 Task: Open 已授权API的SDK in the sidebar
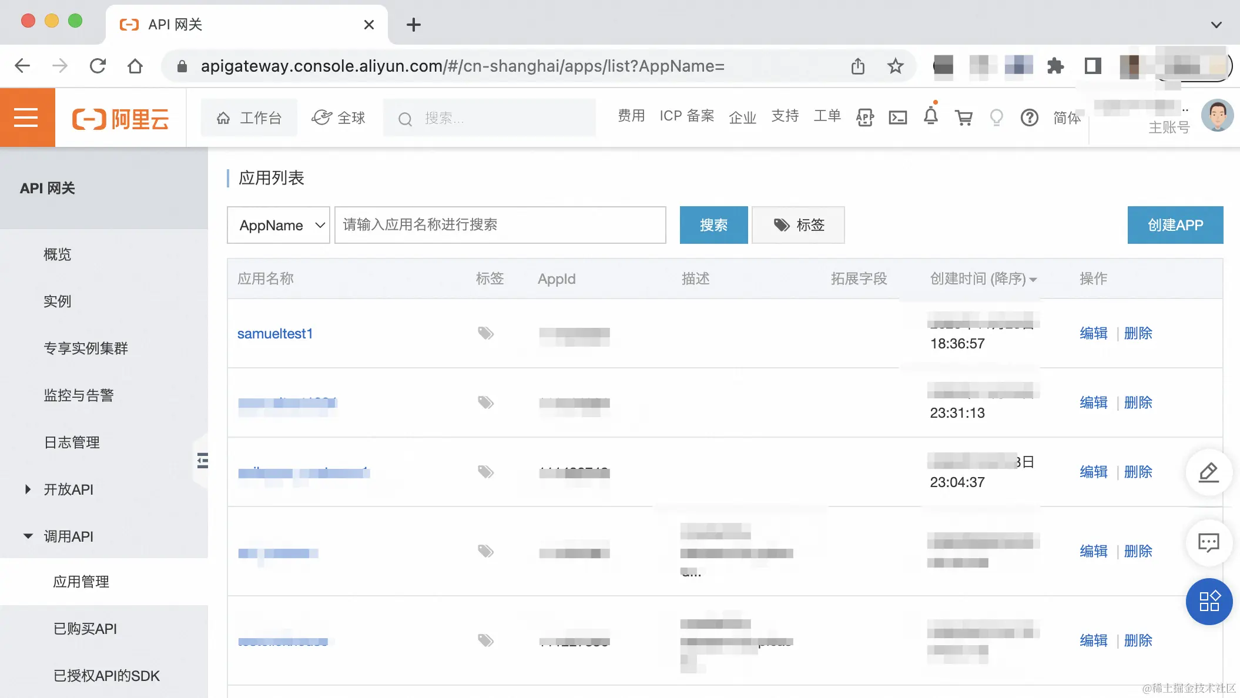coord(106,676)
